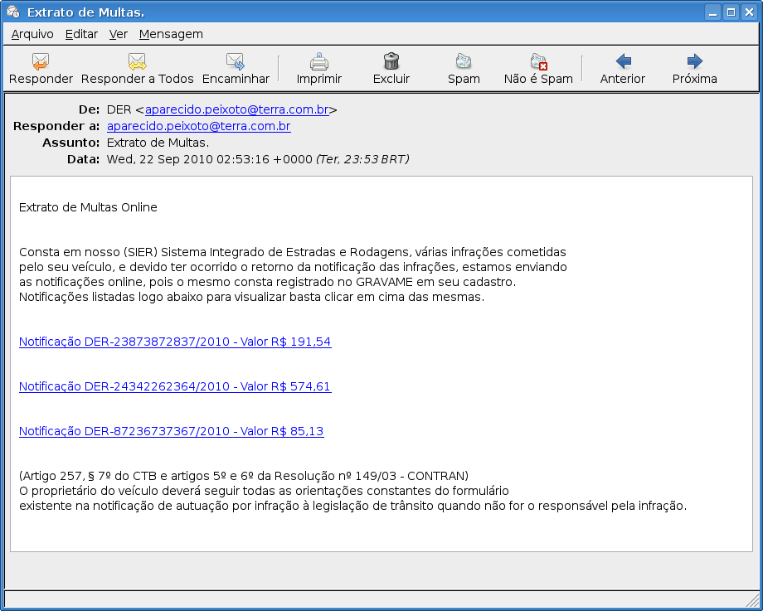The image size is (763, 611).
Task: Open the Editar menu
Action: pyautogui.click(x=82, y=34)
